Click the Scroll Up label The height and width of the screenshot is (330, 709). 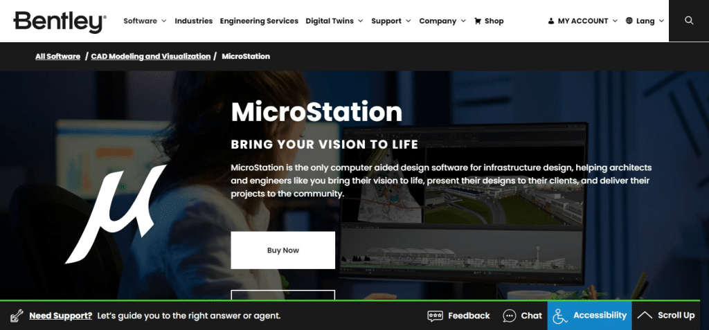(x=676, y=315)
